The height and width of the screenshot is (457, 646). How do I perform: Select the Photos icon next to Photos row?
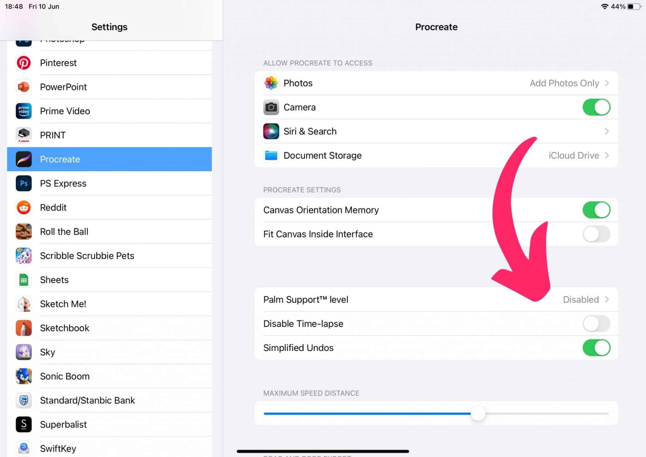[x=271, y=83]
